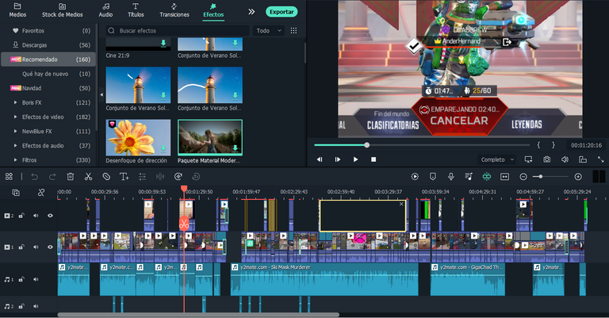Viewport: 609px width, 318px height.
Task: Hide video track 2 with eye icon
Action: [50, 216]
